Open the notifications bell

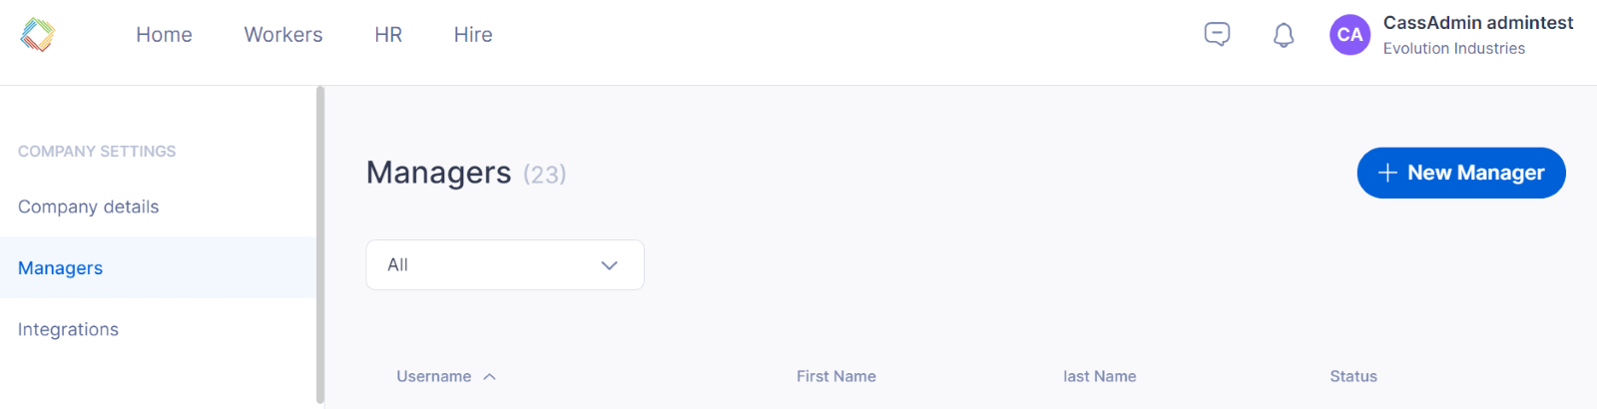tap(1284, 36)
